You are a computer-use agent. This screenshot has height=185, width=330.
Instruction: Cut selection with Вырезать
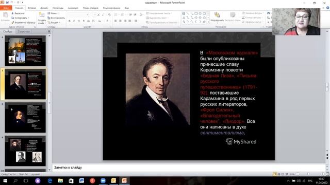pyautogui.click(x=18, y=13)
